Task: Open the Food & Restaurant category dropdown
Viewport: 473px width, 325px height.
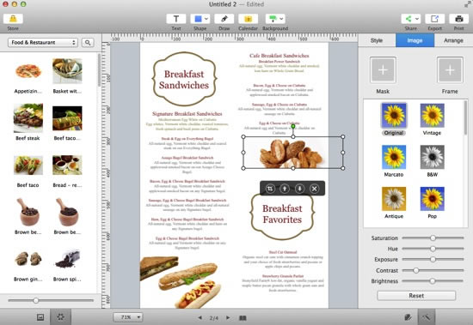Action: click(43, 42)
